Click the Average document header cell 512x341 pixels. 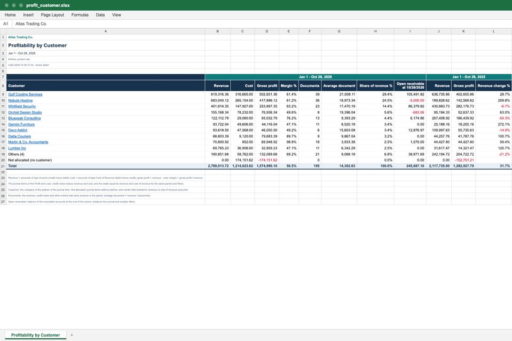click(x=339, y=86)
